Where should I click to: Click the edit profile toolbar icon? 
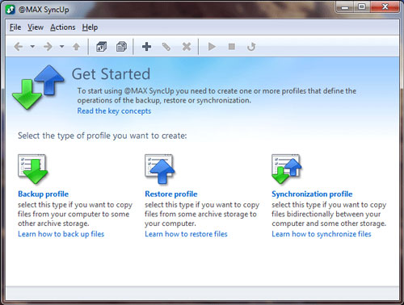click(x=166, y=47)
